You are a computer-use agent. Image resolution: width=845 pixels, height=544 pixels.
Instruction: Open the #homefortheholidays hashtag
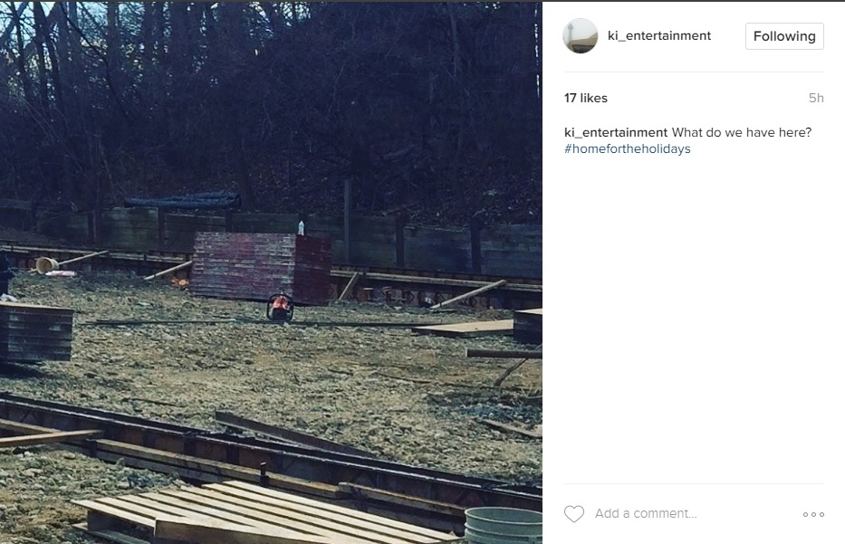click(x=628, y=148)
